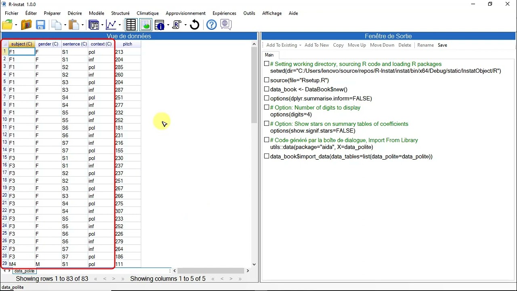Open the Structuré menu

click(120, 13)
